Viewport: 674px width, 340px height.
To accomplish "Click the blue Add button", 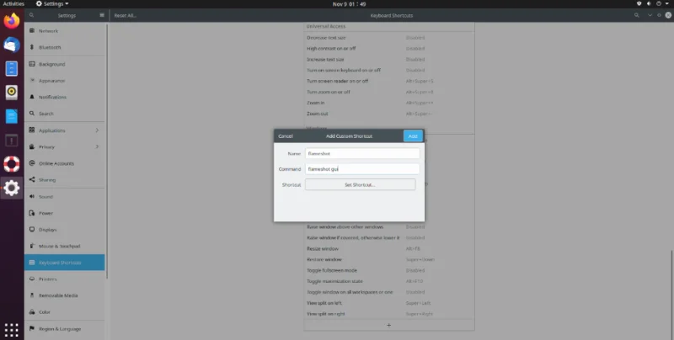I will (x=413, y=136).
